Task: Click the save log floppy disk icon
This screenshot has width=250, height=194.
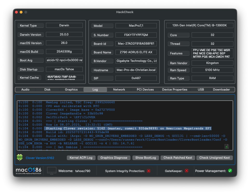Action: (227, 146)
